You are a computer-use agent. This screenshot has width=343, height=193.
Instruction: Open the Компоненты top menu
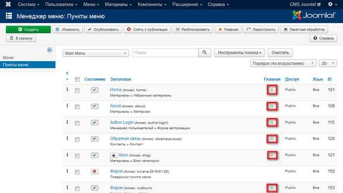(152, 4)
